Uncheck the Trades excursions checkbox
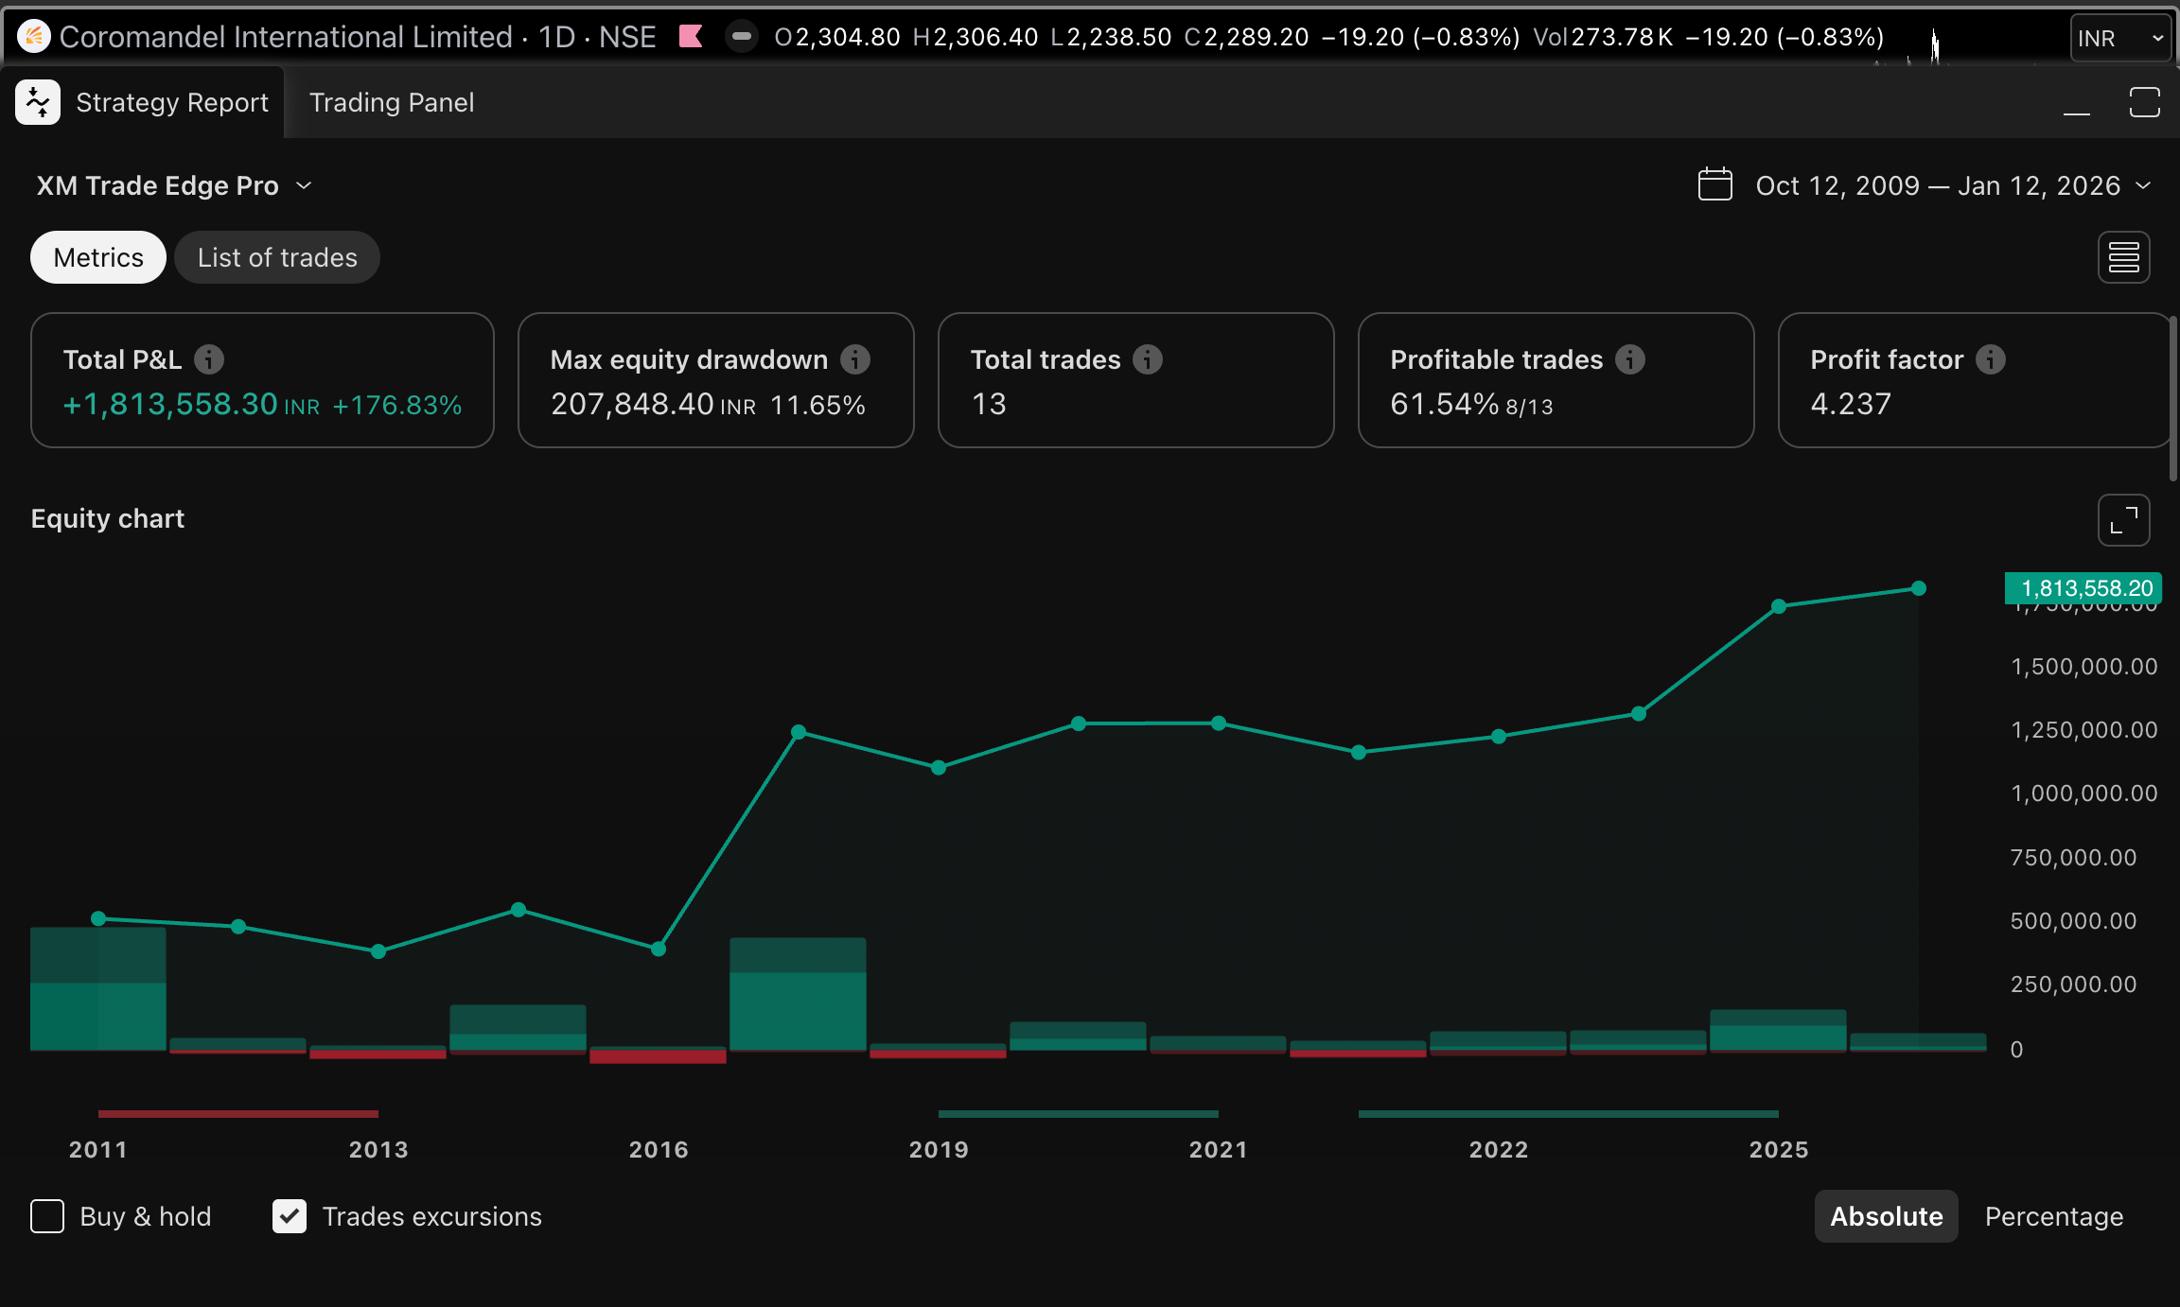This screenshot has height=1307, width=2180. (x=290, y=1216)
